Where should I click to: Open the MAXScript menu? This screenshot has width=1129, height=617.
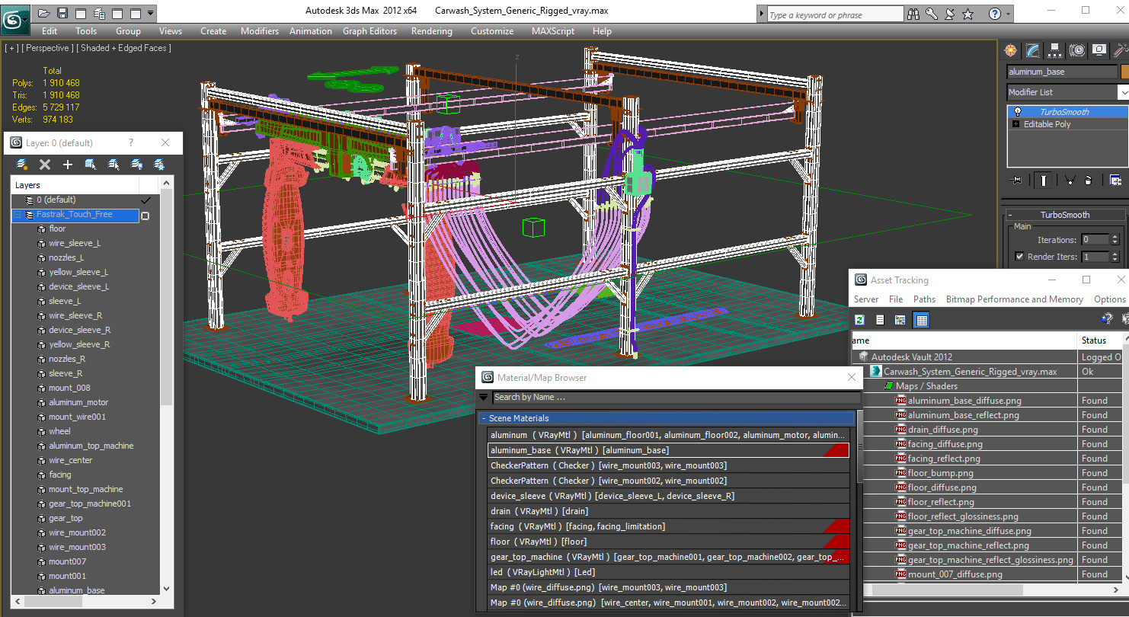[553, 31]
